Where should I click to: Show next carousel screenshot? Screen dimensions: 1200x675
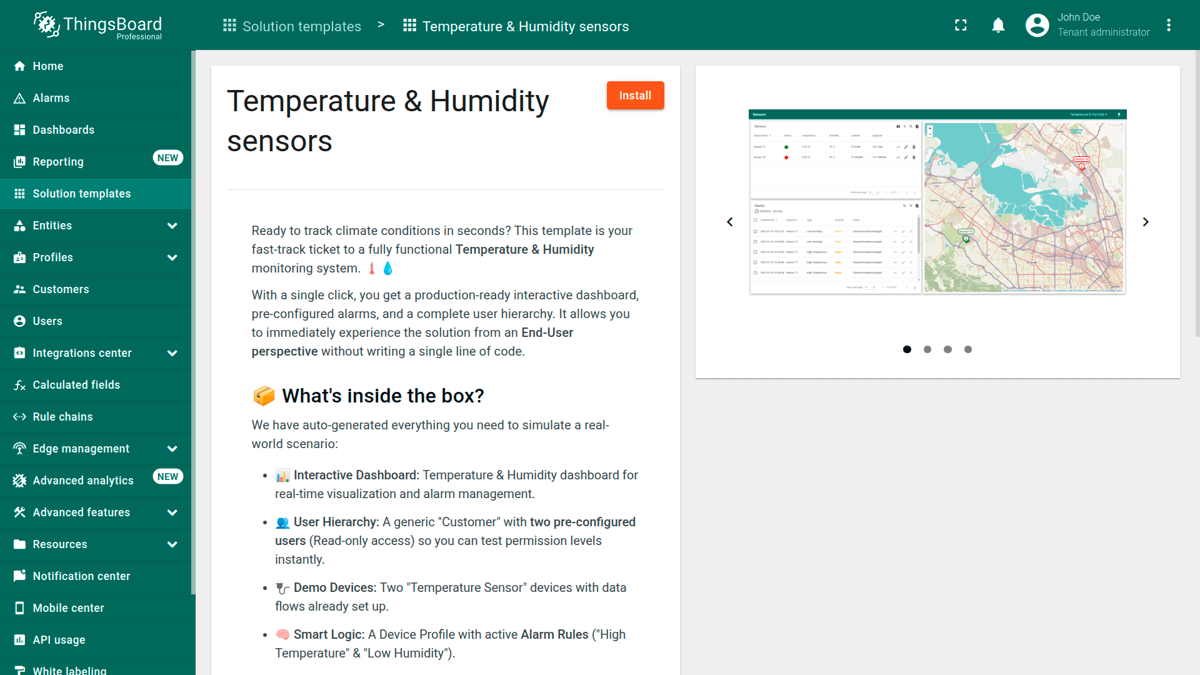[x=1145, y=222]
